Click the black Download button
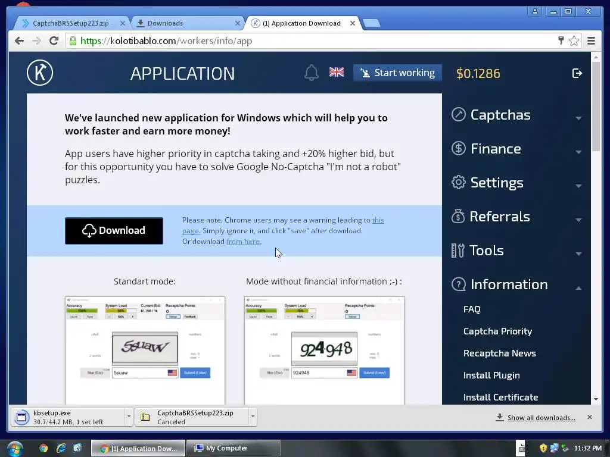This screenshot has height=457, width=610. (114, 231)
